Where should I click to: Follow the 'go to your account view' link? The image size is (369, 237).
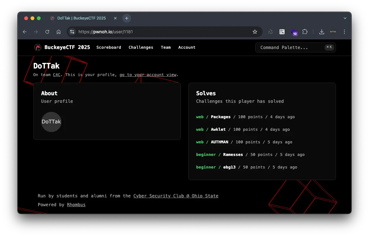148,75
